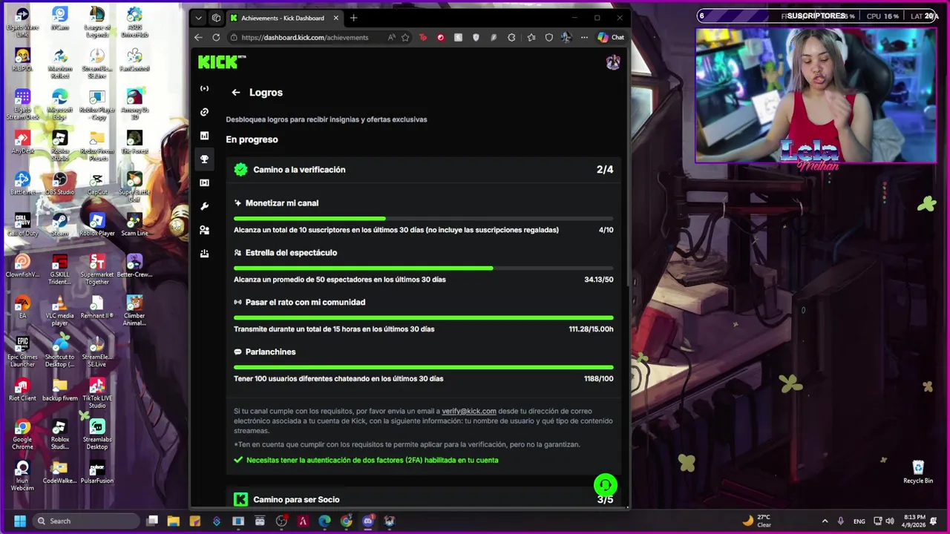Open the trophy achievements icon in Kick sidebar
This screenshot has height=534, width=950.
point(204,159)
